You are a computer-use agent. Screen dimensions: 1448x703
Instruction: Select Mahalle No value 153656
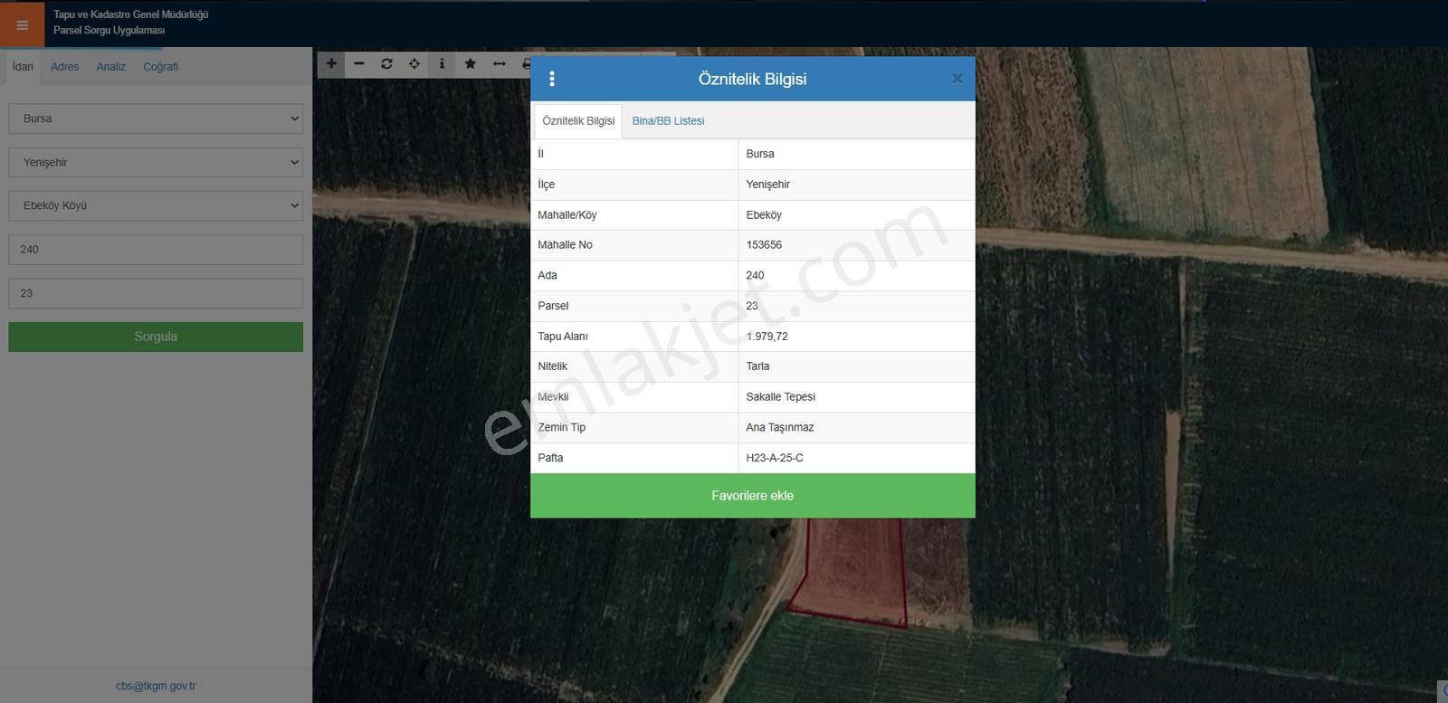[x=764, y=245]
